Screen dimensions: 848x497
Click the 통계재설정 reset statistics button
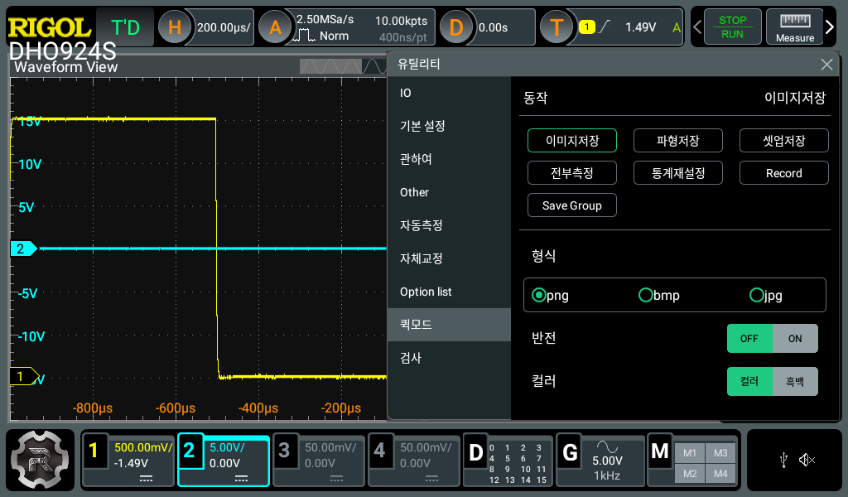678,173
